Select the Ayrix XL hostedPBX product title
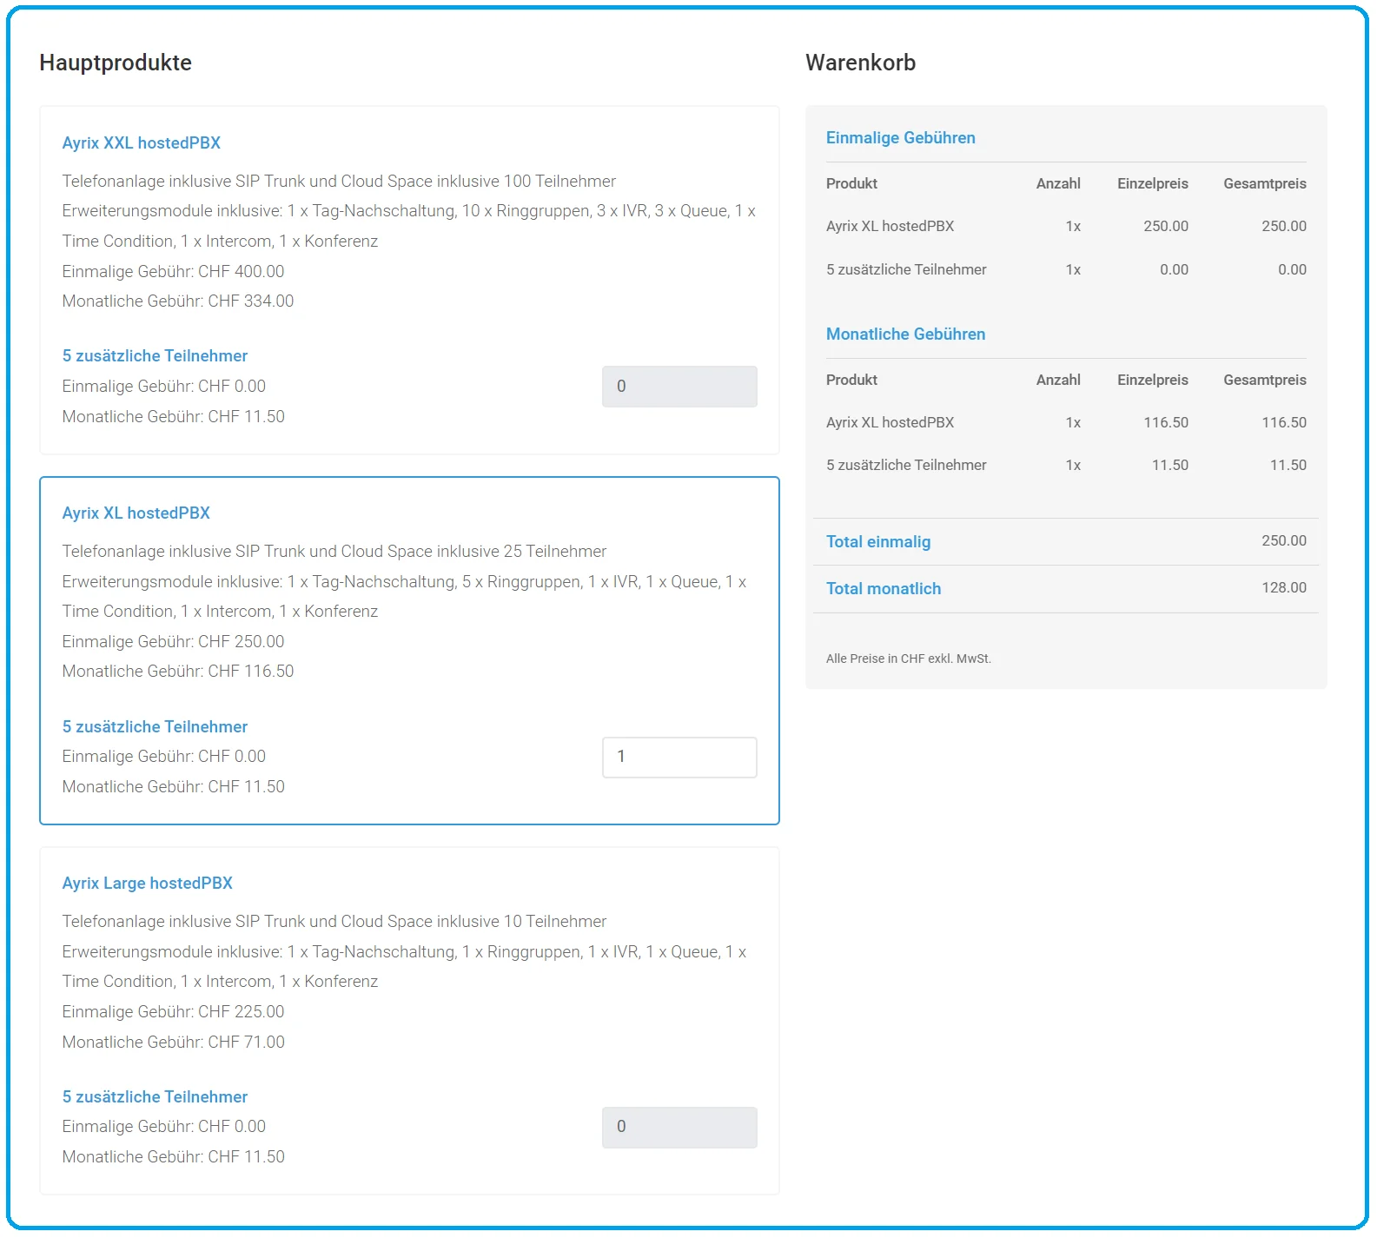This screenshot has width=1377, height=1238. click(136, 513)
